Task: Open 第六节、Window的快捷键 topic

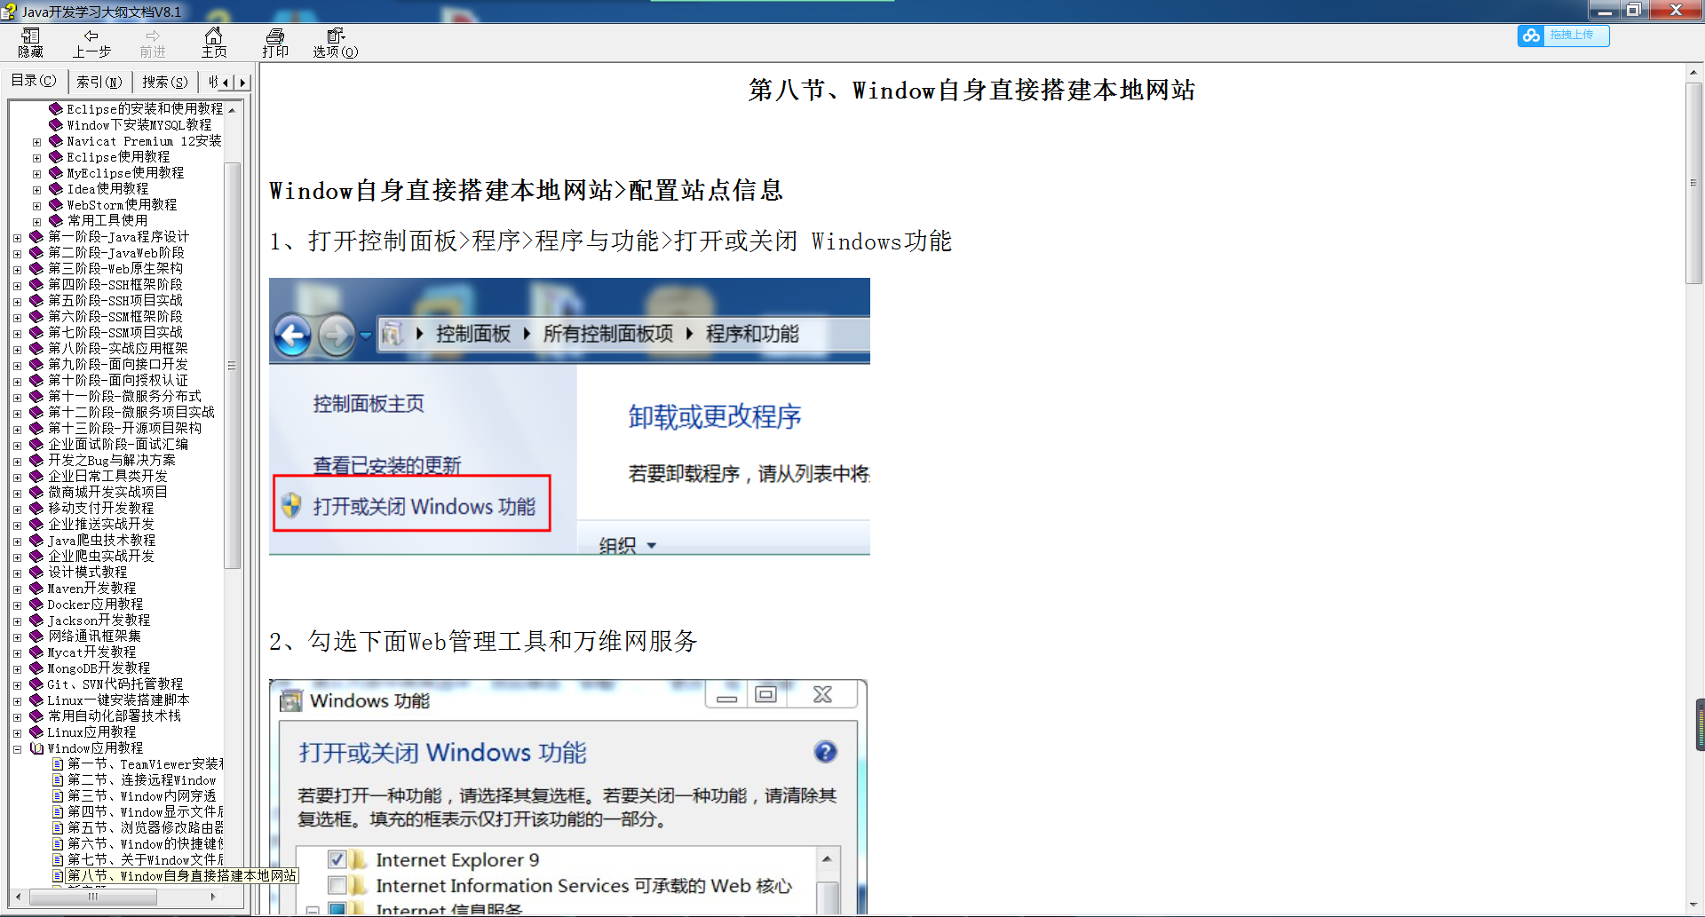Action: coord(146,843)
